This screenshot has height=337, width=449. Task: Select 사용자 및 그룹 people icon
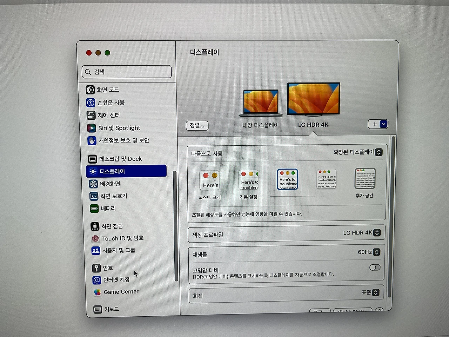pos(96,251)
